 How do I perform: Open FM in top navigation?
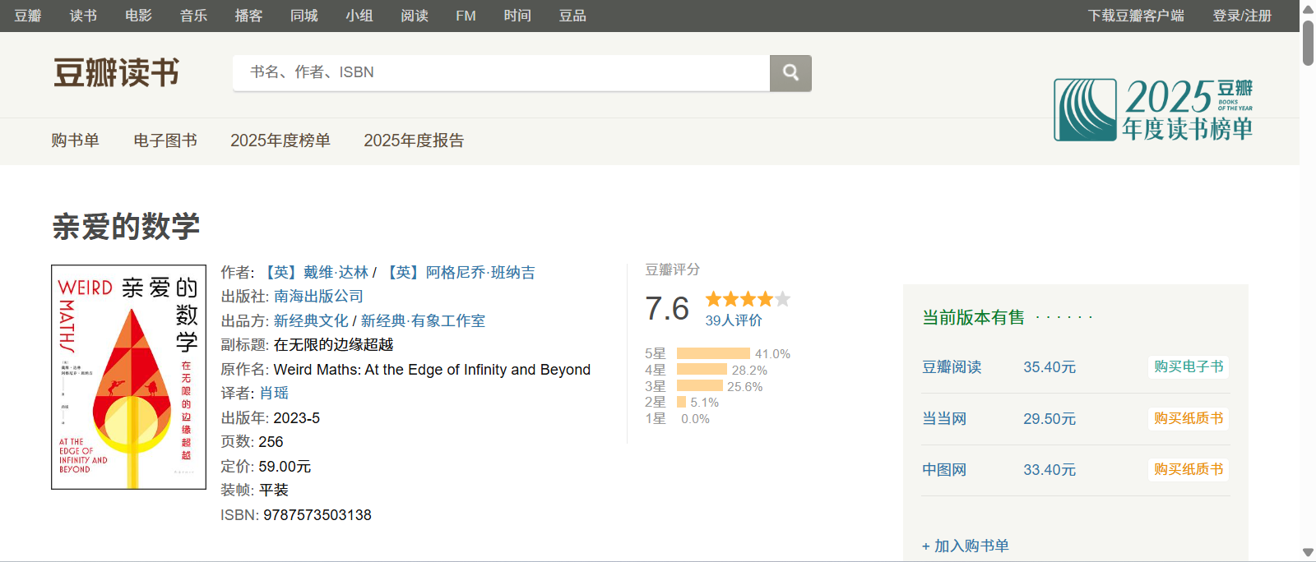click(466, 16)
